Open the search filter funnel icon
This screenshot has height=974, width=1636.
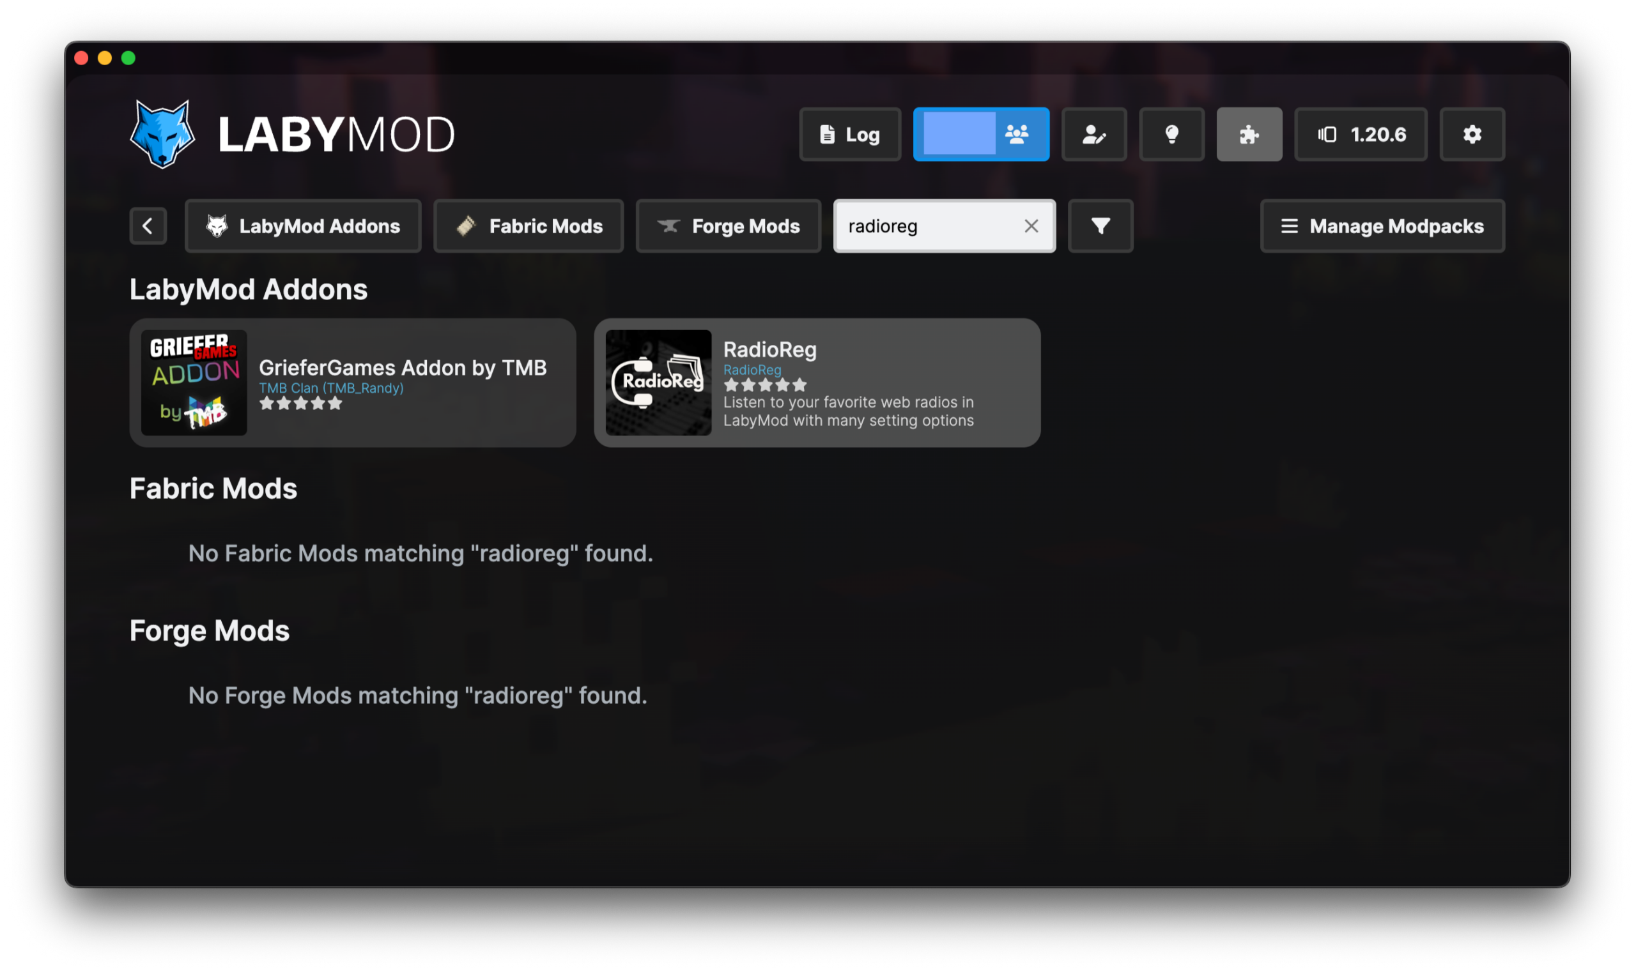point(1100,226)
